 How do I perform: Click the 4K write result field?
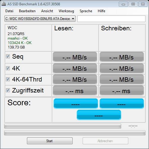(x=122, y=68)
